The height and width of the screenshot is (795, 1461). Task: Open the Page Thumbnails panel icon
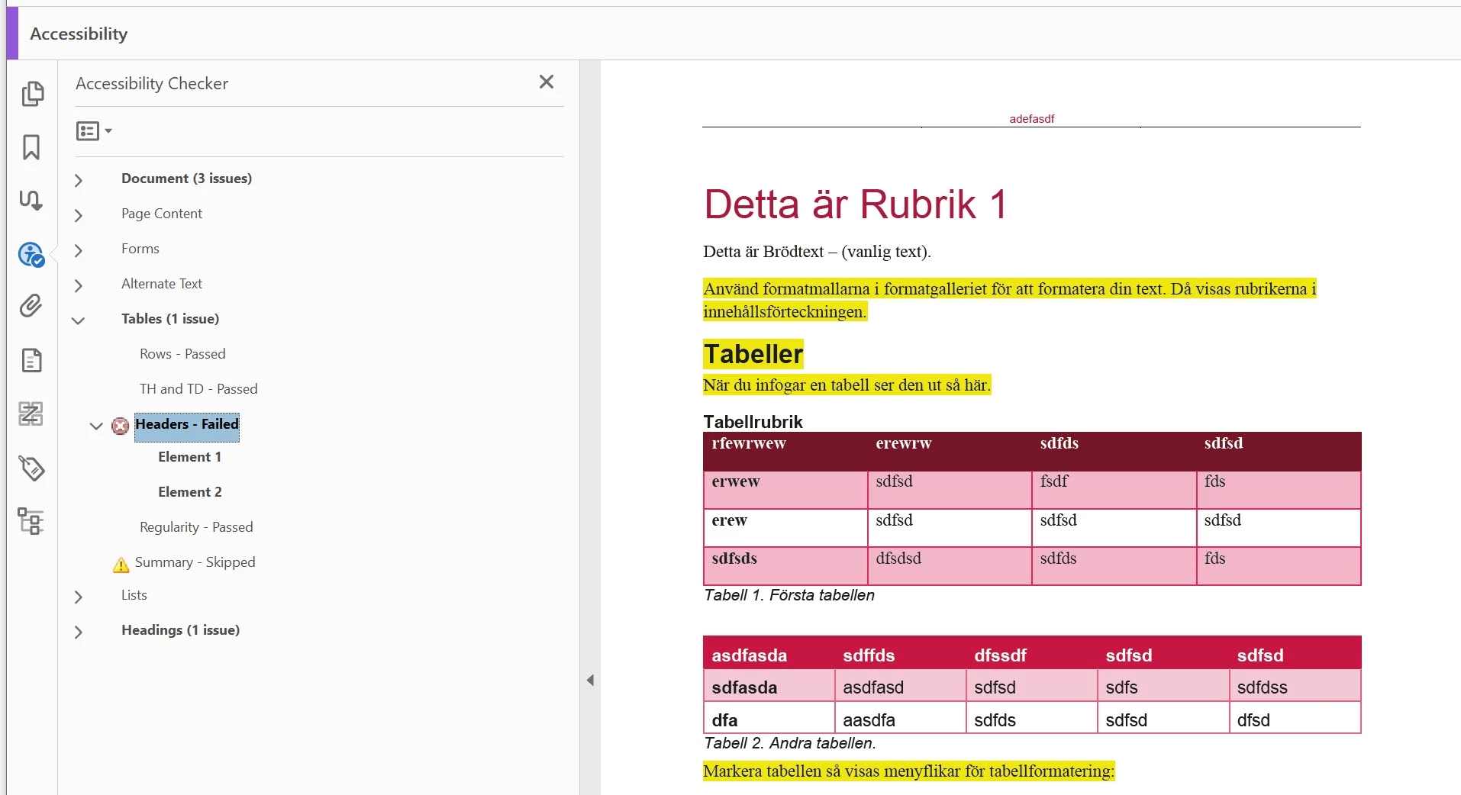(32, 94)
